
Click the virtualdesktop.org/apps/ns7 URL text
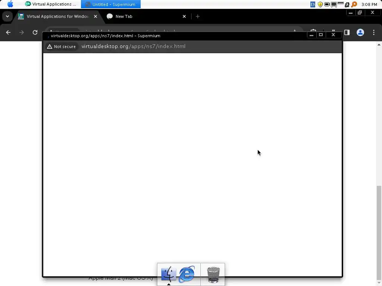(134, 46)
